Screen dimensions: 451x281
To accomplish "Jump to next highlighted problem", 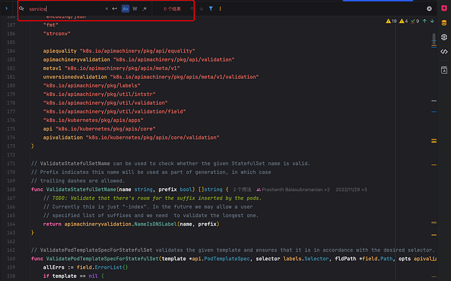I will tap(432, 21).
